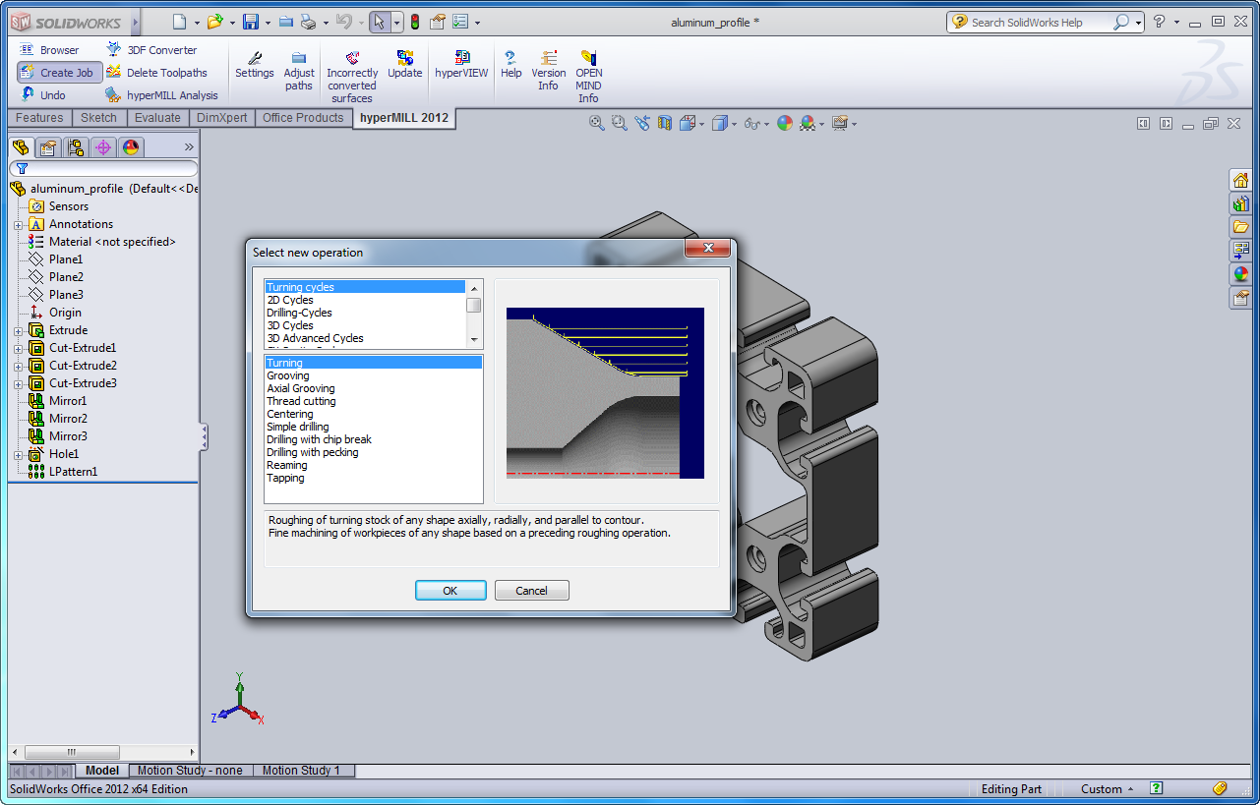Show Version Info
1260x805 pixels.
[x=549, y=71]
